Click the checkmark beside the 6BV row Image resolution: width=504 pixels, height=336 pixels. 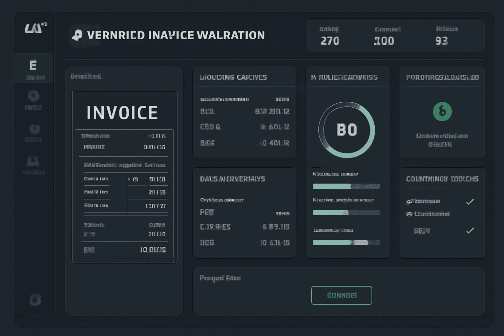click(x=470, y=231)
